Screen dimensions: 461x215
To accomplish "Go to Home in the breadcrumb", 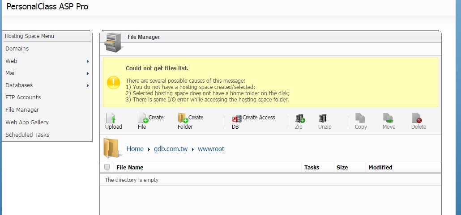I will [135, 149].
